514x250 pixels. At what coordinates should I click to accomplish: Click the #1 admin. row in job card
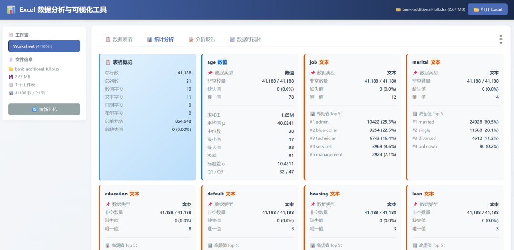click(353, 122)
